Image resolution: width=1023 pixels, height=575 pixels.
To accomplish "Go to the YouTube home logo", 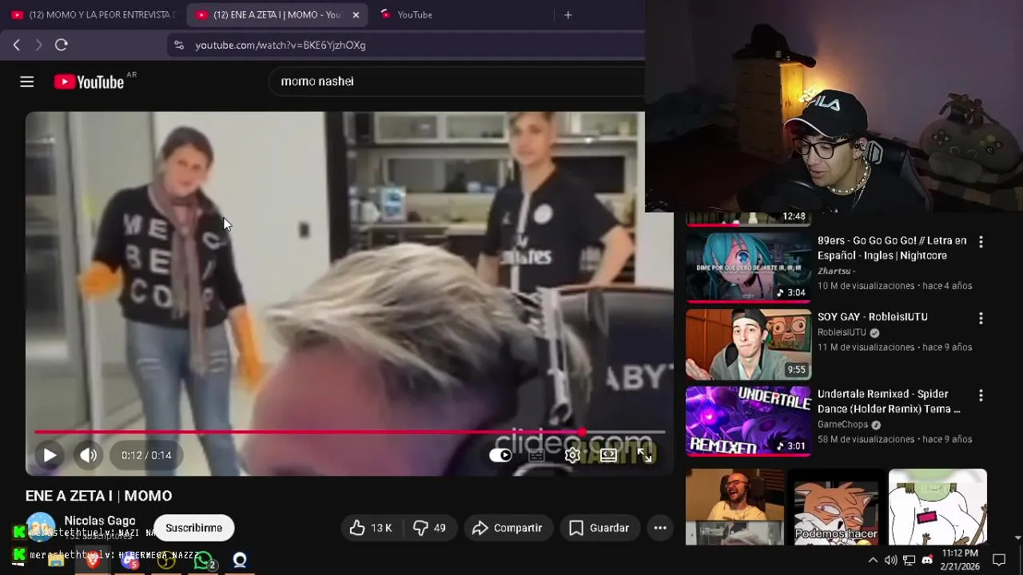I will coord(90,81).
